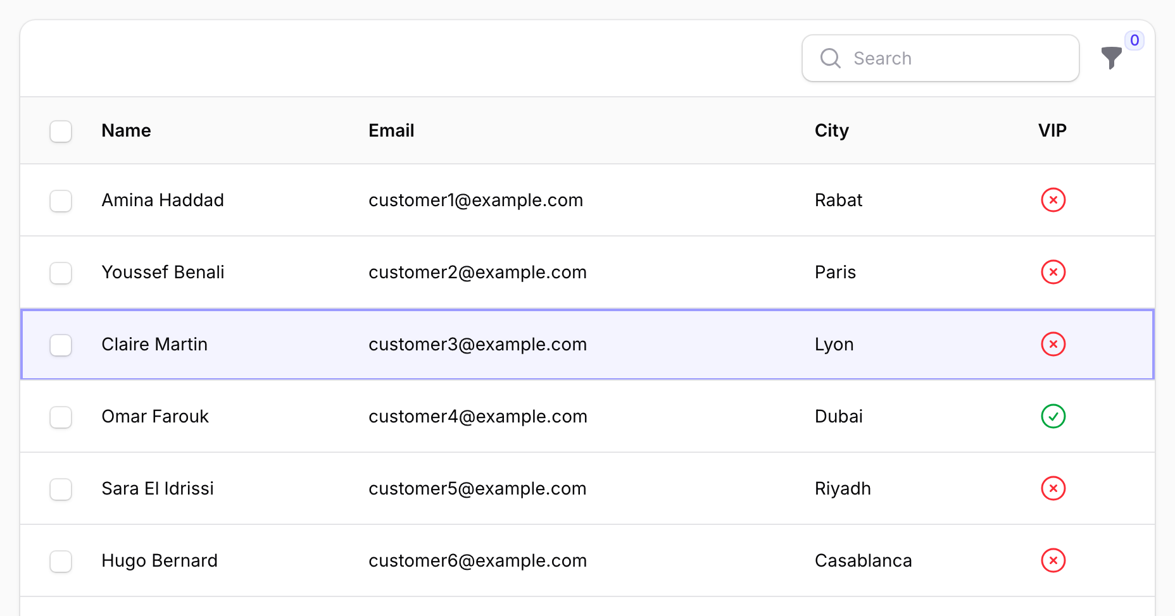Click the city cell Dubai
The height and width of the screenshot is (616, 1175).
click(x=839, y=416)
